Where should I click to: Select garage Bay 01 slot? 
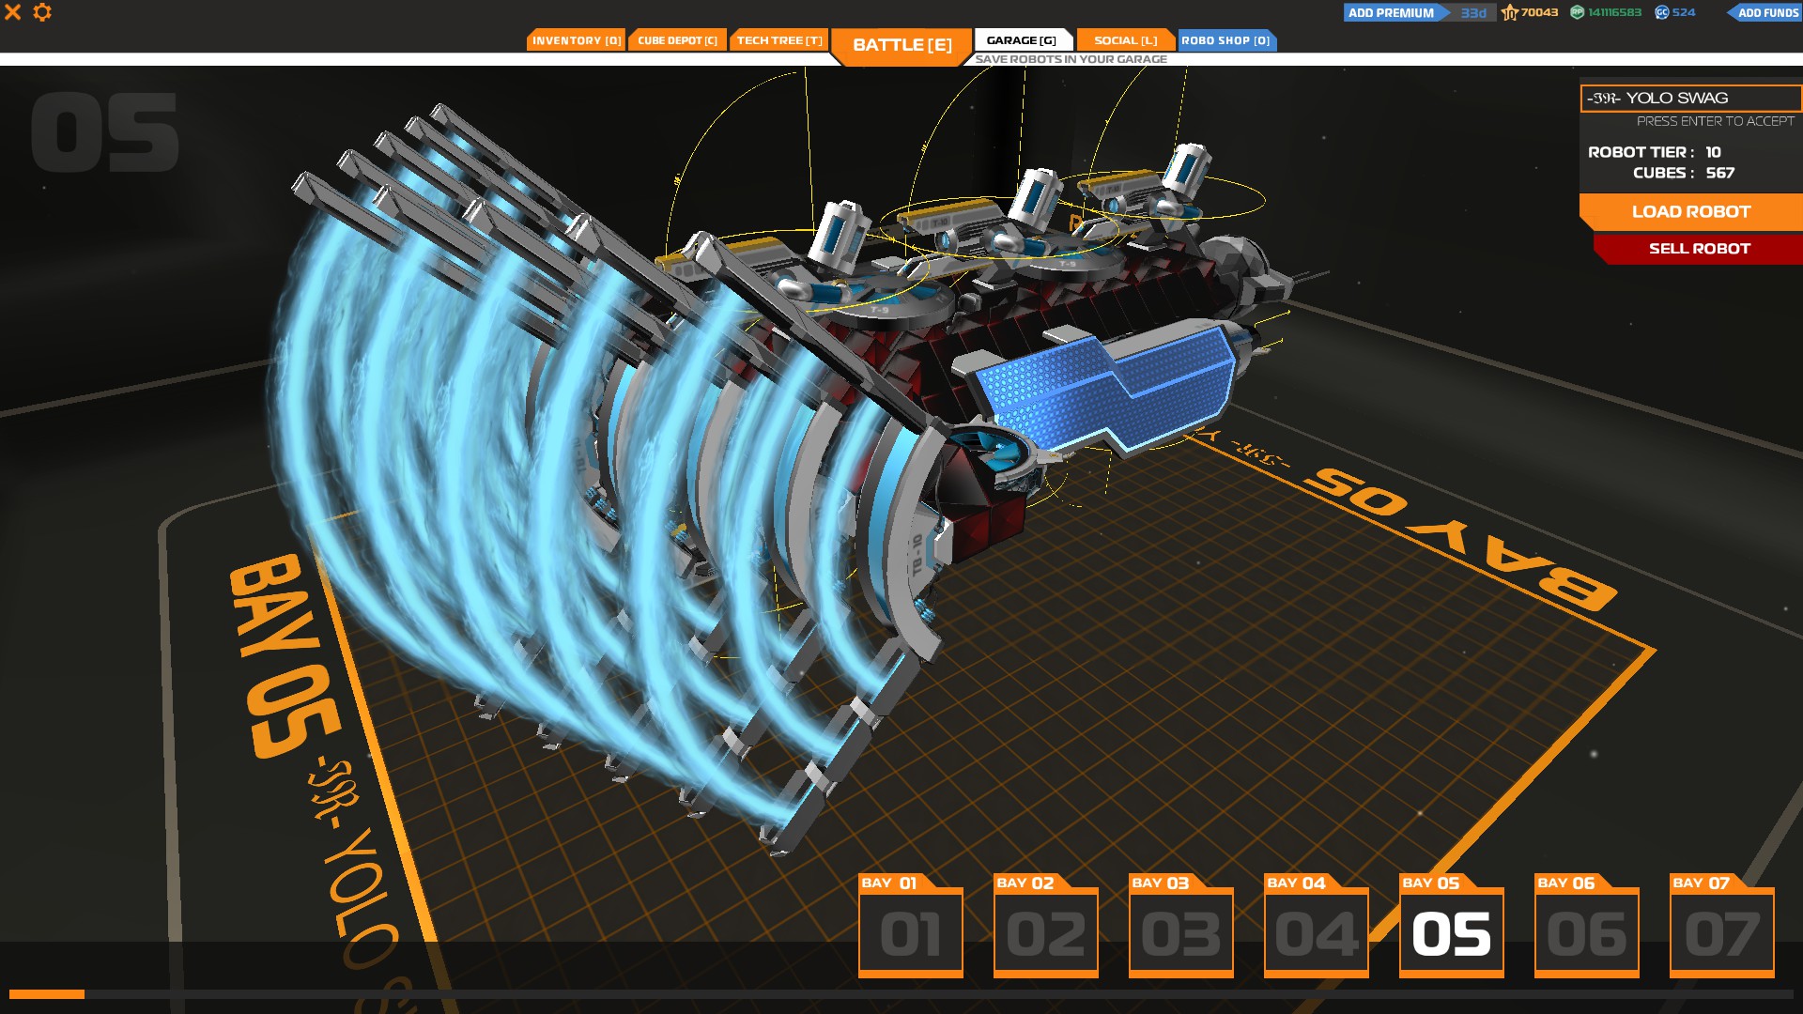[x=910, y=926]
